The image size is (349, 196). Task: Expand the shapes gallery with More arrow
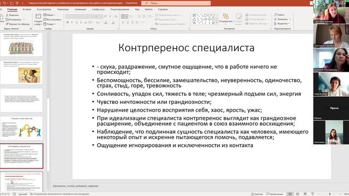tap(216, 23)
